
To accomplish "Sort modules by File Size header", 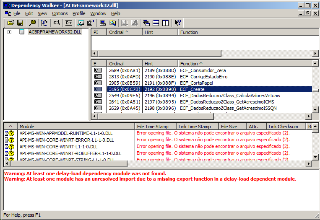I will coord(233,127).
